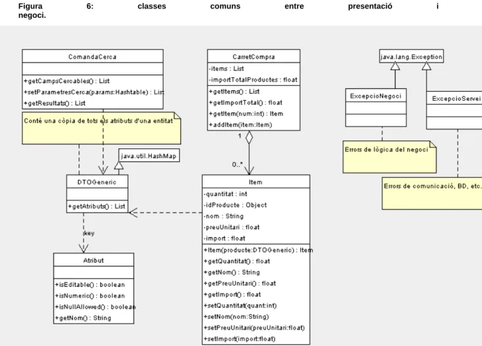The height and width of the screenshot is (346, 482).
Task: Click the 'key' association label
Action: click(89, 233)
